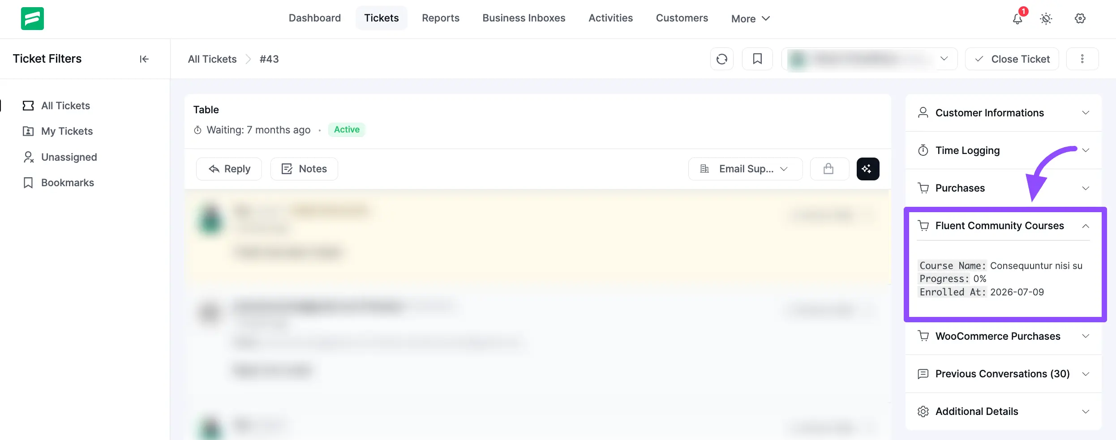Click the #43 ticket breadcrumb
1116x440 pixels.
[269, 59]
